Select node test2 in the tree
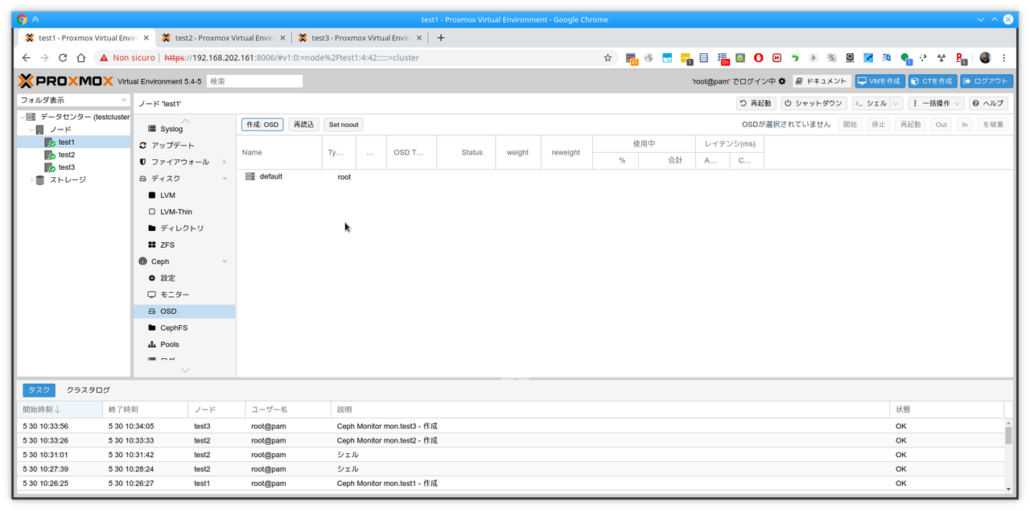Screen dimensions: 1030x511 (66, 155)
